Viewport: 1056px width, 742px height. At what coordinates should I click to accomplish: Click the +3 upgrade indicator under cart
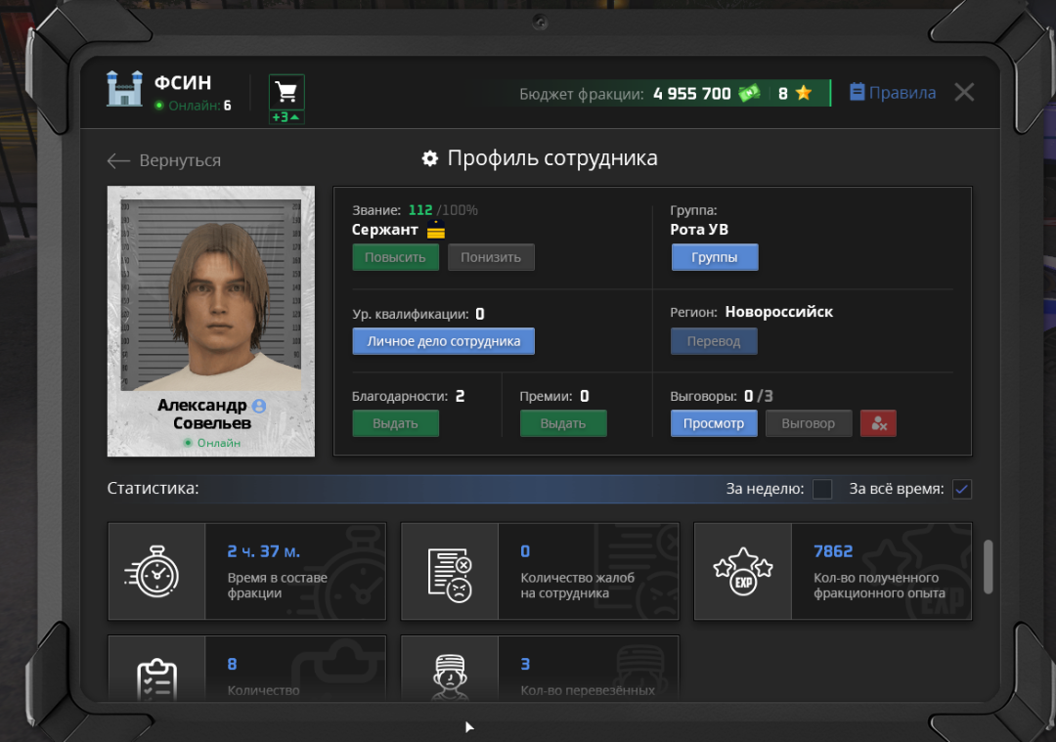click(286, 117)
